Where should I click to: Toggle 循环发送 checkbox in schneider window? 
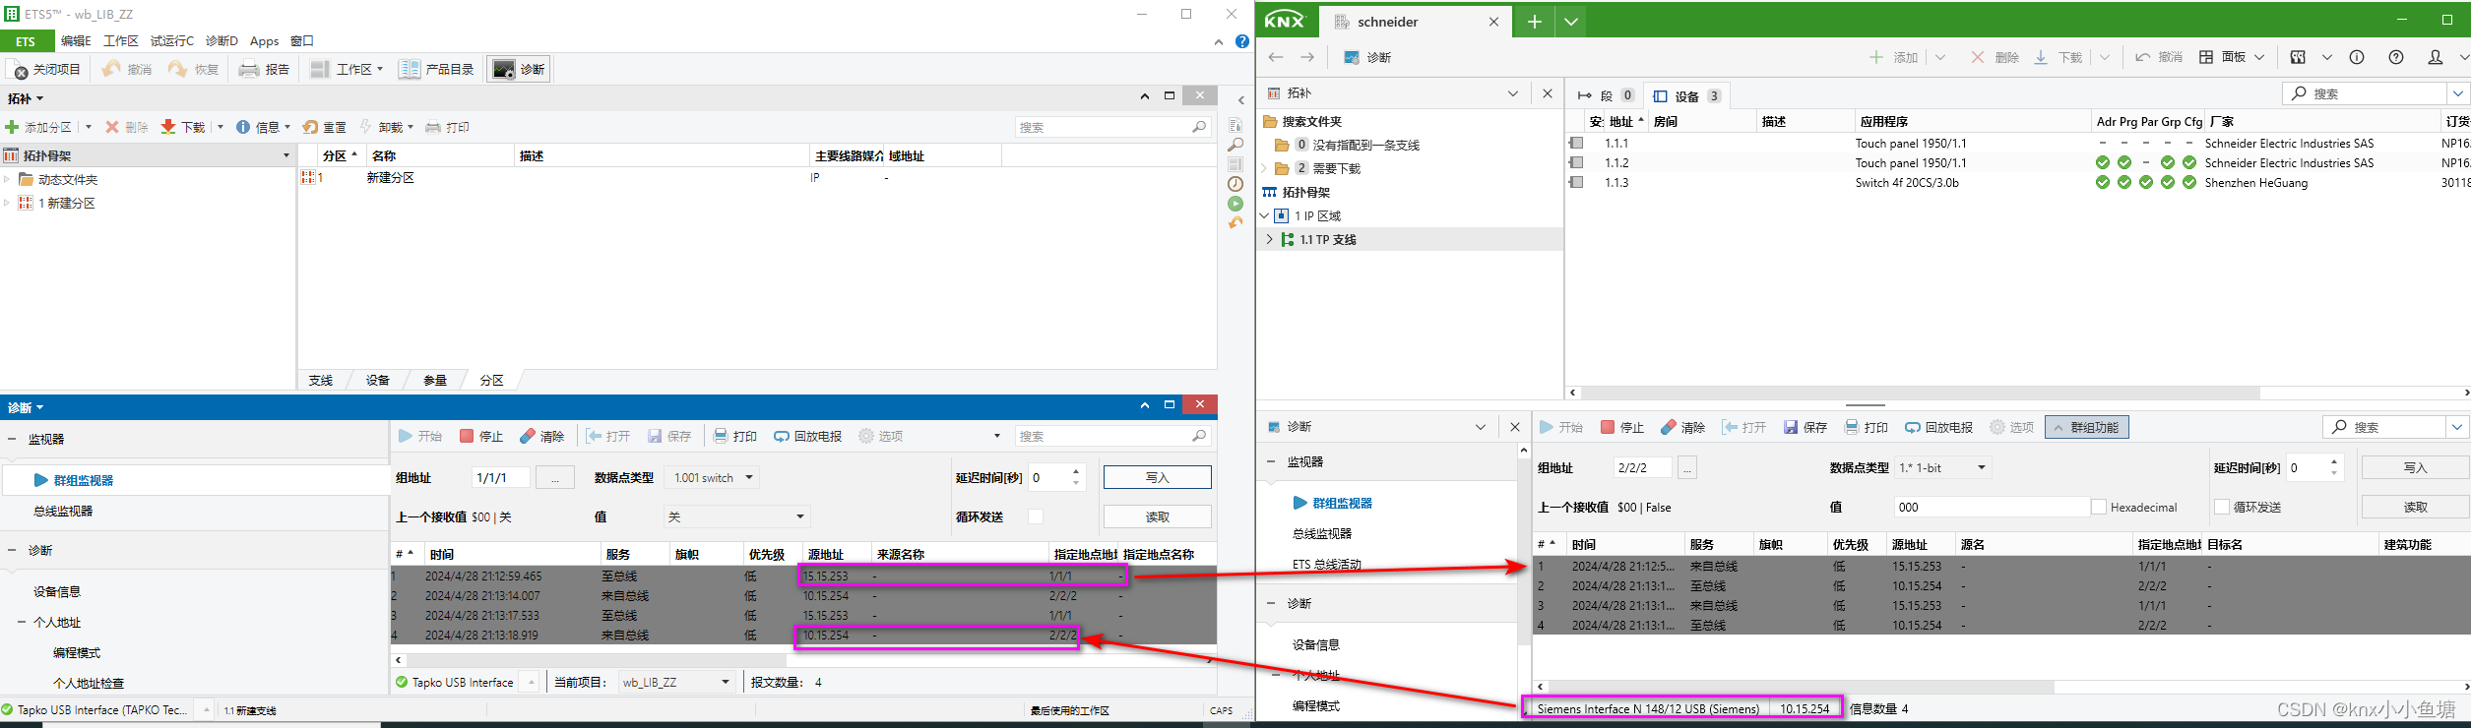pyautogui.click(x=2222, y=507)
